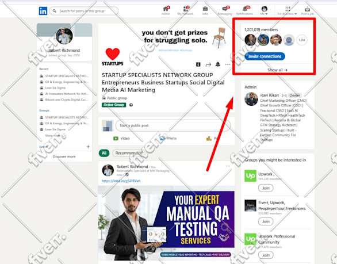
Task: Open the Me profile dropdown
Action: [264, 10]
